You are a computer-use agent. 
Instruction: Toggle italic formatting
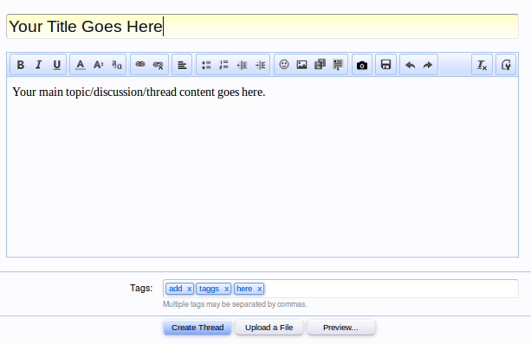click(39, 65)
